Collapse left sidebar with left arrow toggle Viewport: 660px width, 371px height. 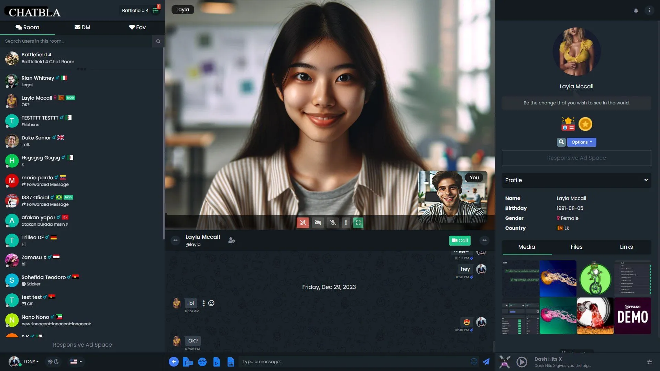coord(176,240)
